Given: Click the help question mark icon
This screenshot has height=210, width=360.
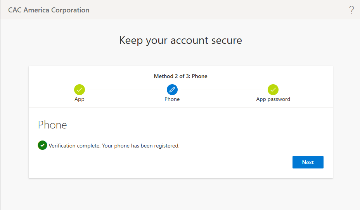Looking at the screenshot, I should (351, 10).
